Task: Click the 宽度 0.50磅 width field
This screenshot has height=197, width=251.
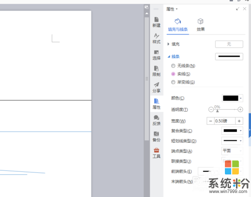Action: point(225,121)
